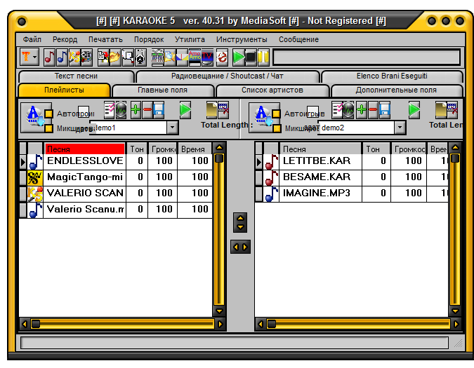Play the demo2 playlist with green arrow
This screenshot has width=474, height=368.
pos(414,109)
